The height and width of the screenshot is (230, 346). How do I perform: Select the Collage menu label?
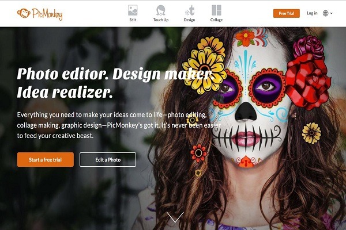point(216,20)
